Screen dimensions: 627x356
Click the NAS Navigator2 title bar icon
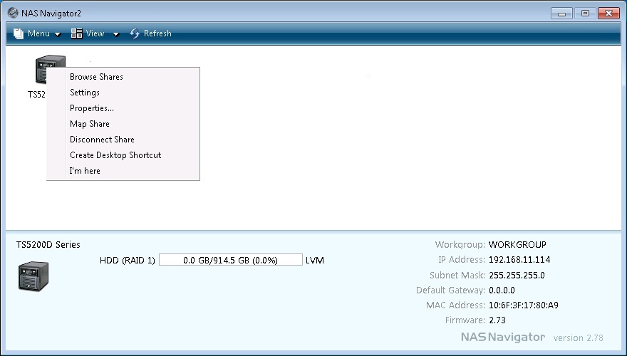pyautogui.click(x=13, y=13)
